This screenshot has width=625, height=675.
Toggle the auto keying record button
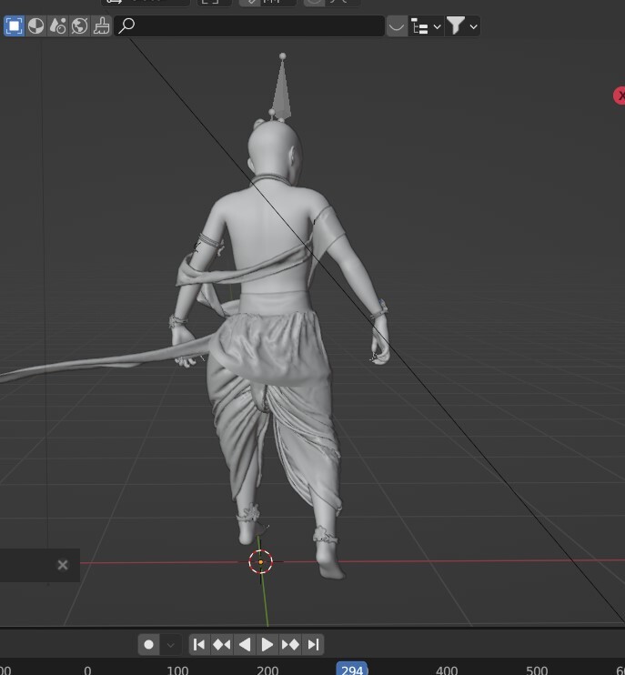tap(149, 644)
